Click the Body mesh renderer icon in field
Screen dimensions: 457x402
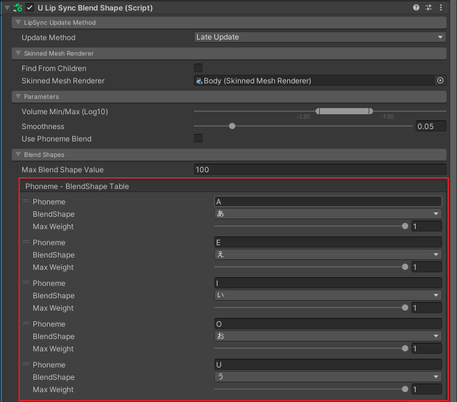pos(199,81)
